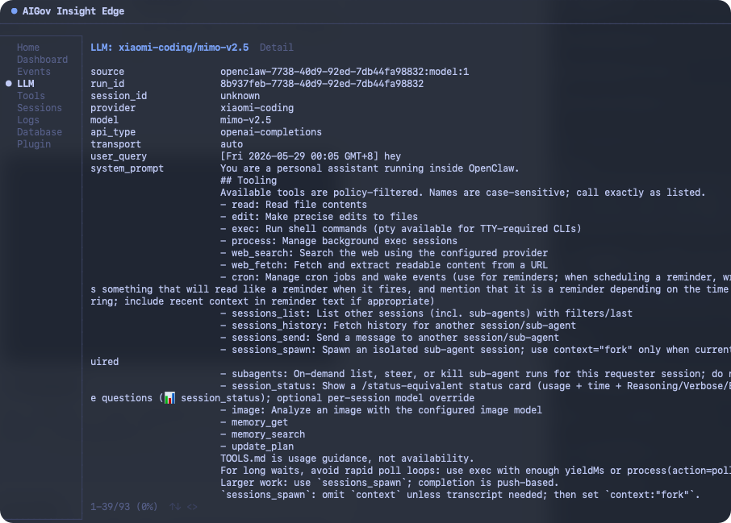Screen dimensions: 731x523
Task: Click the source openclaw value
Action: (345, 72)
